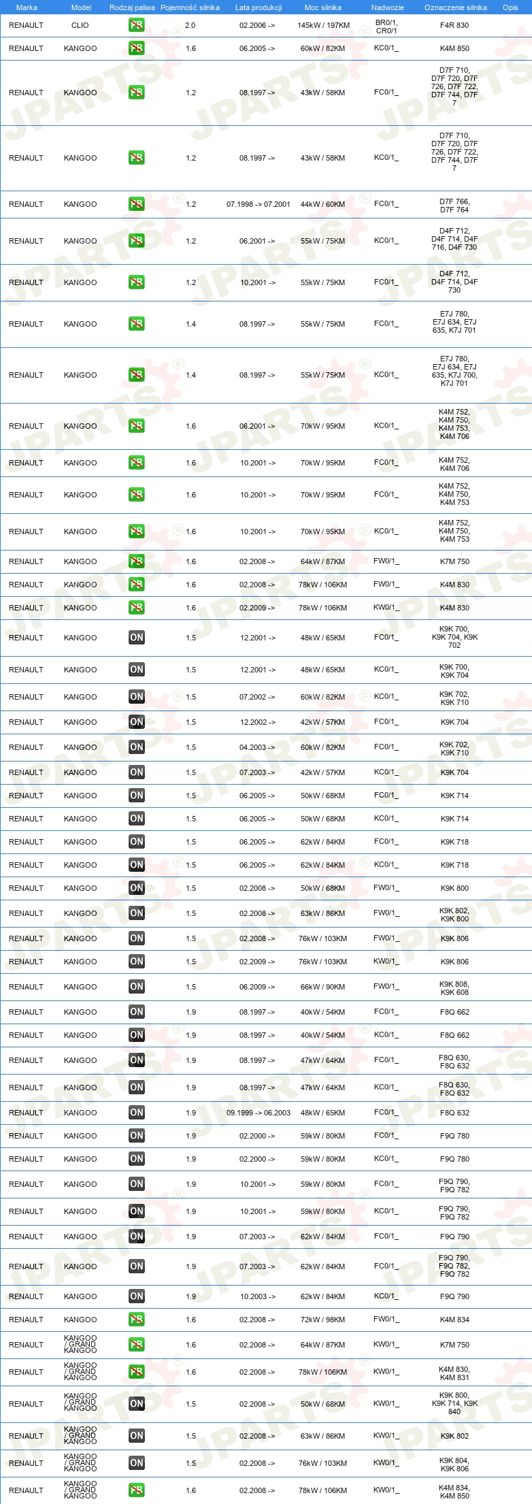Click diesel ON icon in the 12.2002 42kW/57KM row
The height and width of the screenshot is (1504, 532).
click(136, 722)
